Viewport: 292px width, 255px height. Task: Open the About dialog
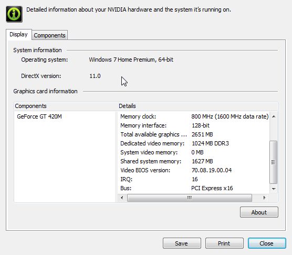click(x=259, y=212)
